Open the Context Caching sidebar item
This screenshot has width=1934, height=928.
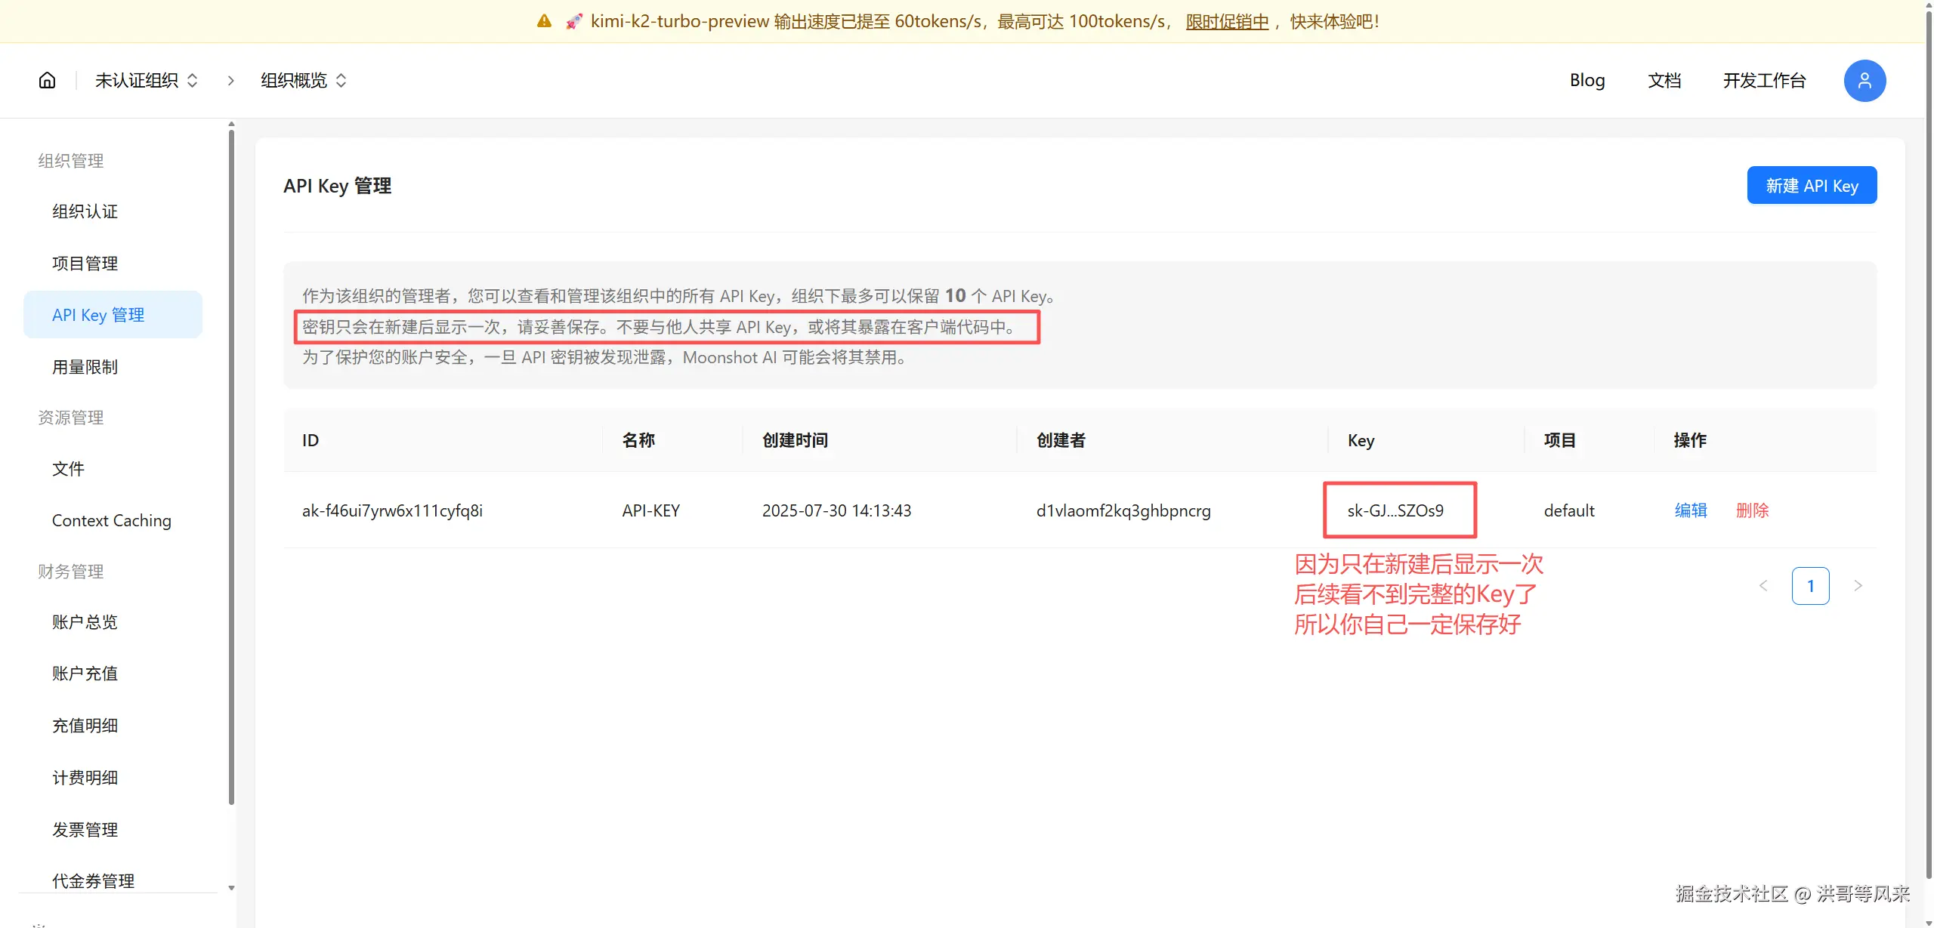coord(112,521)
